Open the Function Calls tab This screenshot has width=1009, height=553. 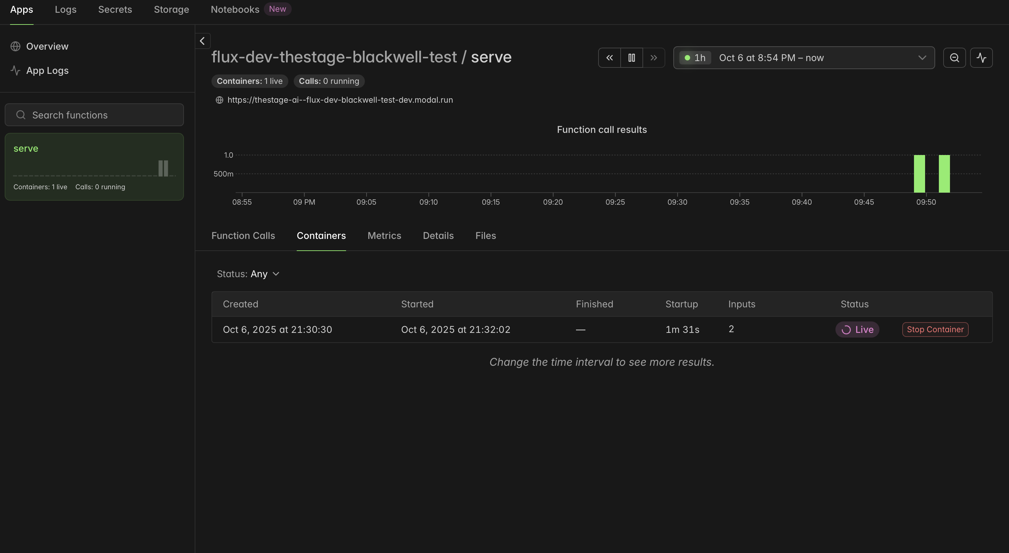[243, 236]
